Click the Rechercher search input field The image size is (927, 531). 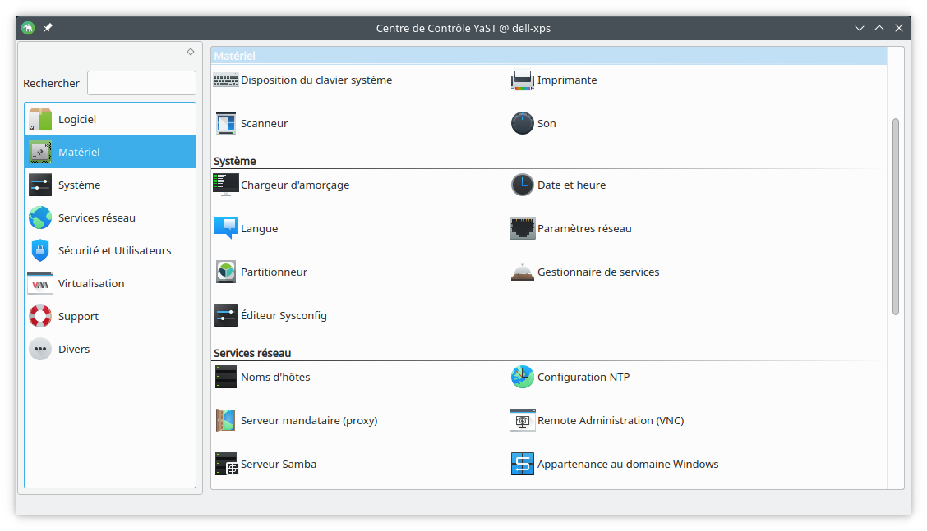click(x=142, y=83)
